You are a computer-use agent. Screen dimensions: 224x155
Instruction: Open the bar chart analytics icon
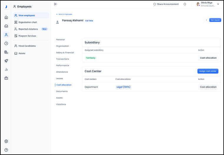click(6, 70)
